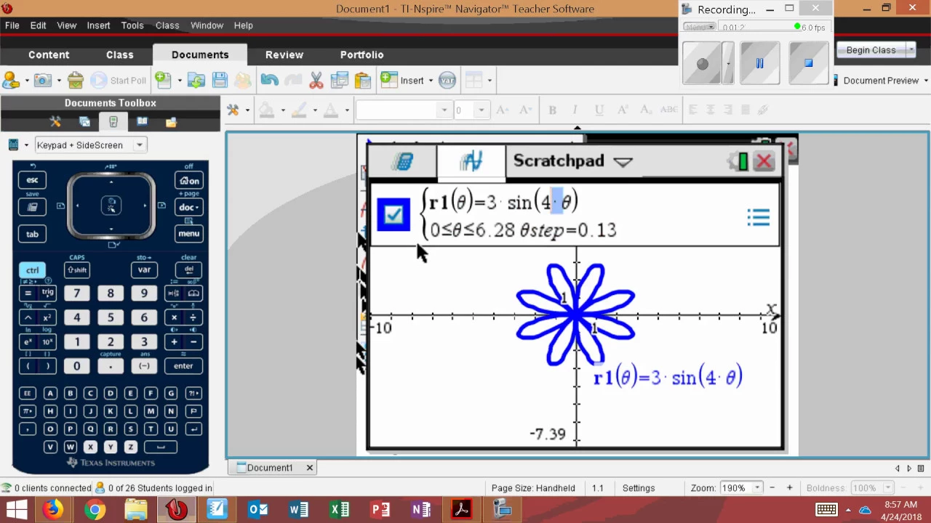This screenshot has height=523, width=931.
Task: Undo the last action with the undo arrow
Action: (269, 81)
